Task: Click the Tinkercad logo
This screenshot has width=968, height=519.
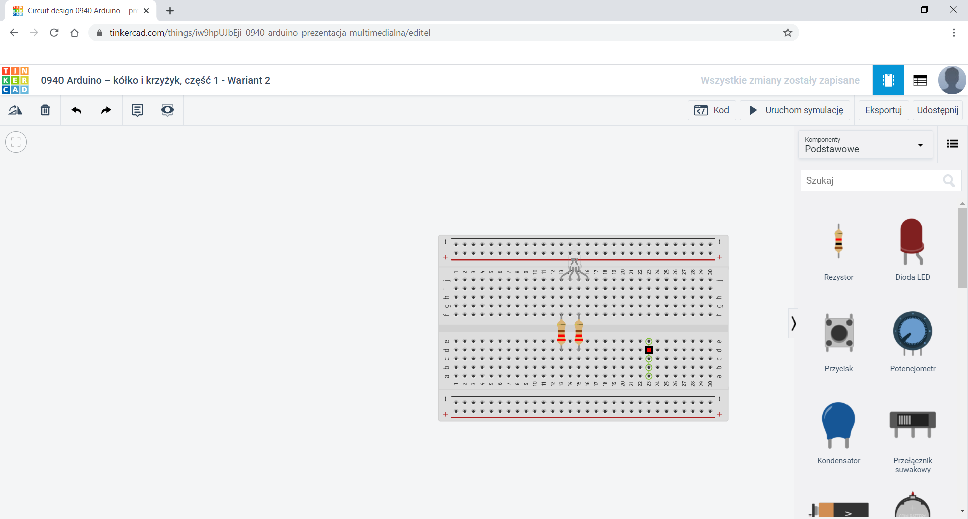Action: [15, 80]
